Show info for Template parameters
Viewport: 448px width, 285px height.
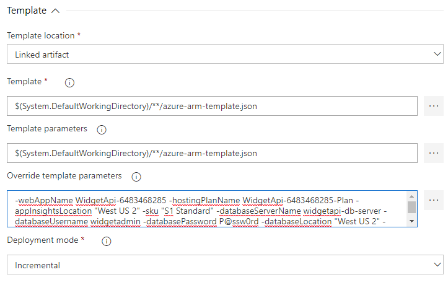coord(102,129)
